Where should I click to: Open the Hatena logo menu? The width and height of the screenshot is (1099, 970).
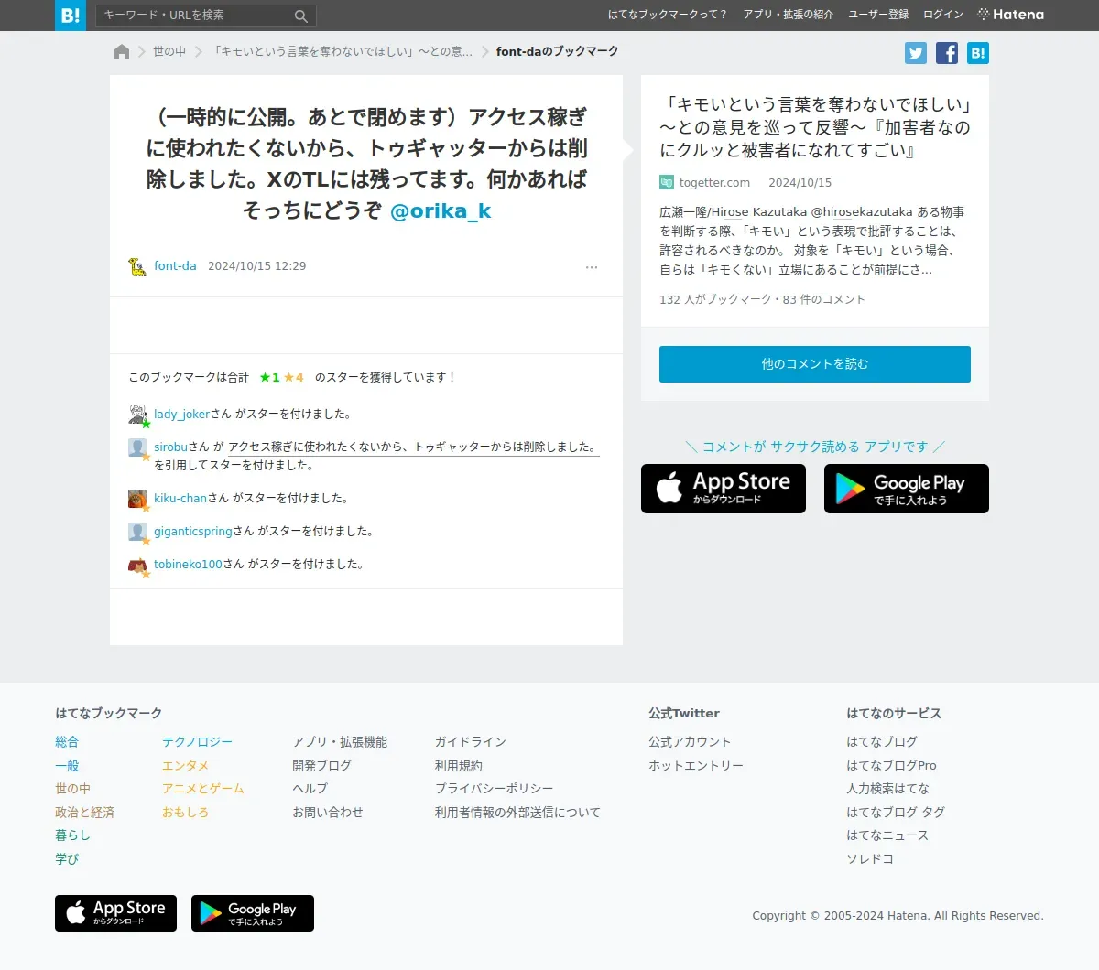(x=1011, y=15)
